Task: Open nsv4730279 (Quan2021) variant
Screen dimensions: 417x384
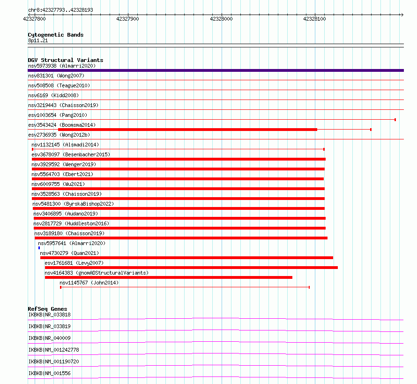Action: 69,253
